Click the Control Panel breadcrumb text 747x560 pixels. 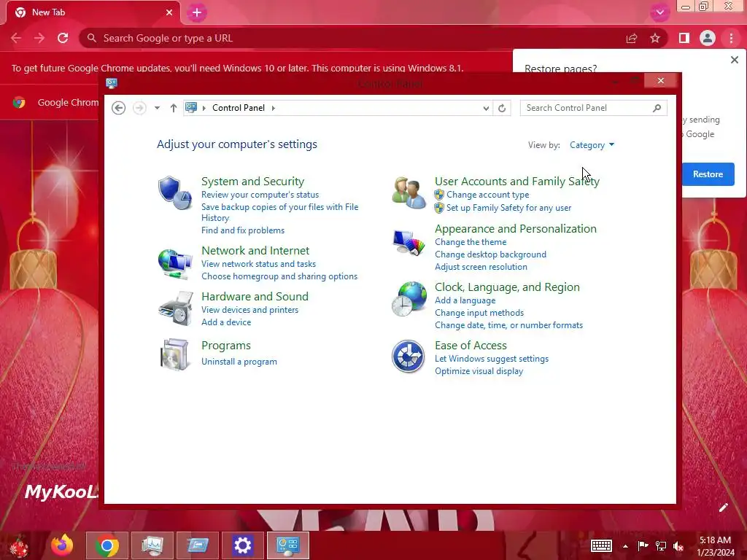(239, 108)
